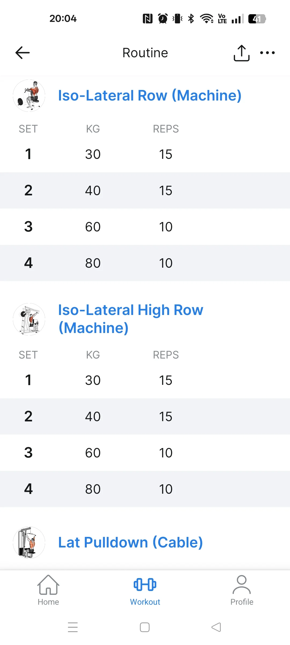Open the Home tab
Viewport: 290px width, 645px height.
(x=48, y=590)
